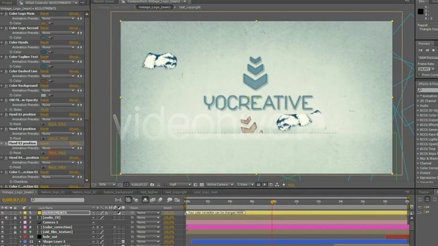This screenshot has height=246, width=438.
Task: Click Show Channel color icon in viewer footer
Action: (x=164, y=184)
